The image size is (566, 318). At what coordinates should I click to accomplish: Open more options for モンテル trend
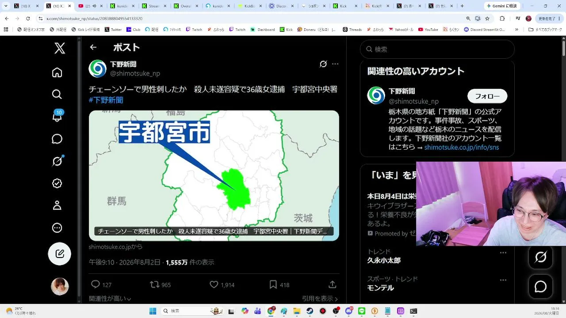click(x=503, y=280)
